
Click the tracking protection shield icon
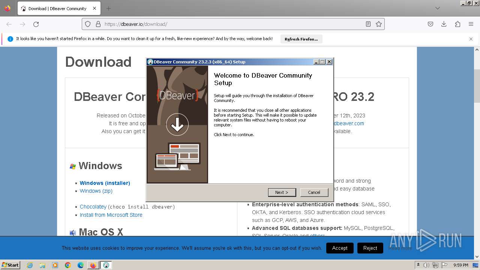88,24
